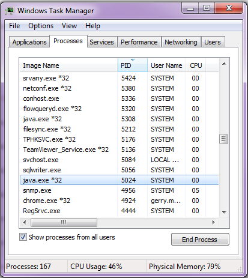Select the chrome.exe *32 process
The image size is (248, 278).
click(x=119, y=201)
